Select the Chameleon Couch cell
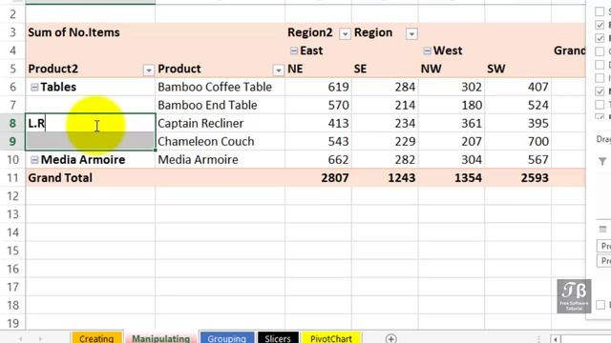The height and width of the screenshot is (343, 611). [220, 142]
